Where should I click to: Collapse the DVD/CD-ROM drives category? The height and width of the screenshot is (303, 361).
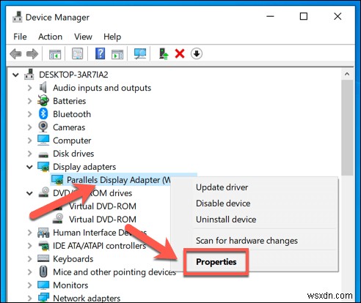coord(29,193)
